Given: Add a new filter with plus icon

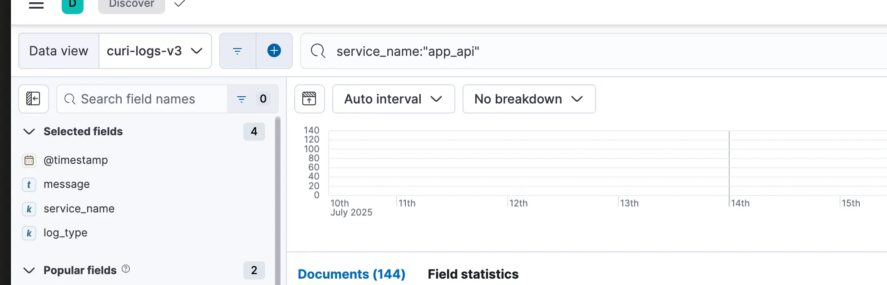Looking at the screenshot, I should [x=274, y=51].
